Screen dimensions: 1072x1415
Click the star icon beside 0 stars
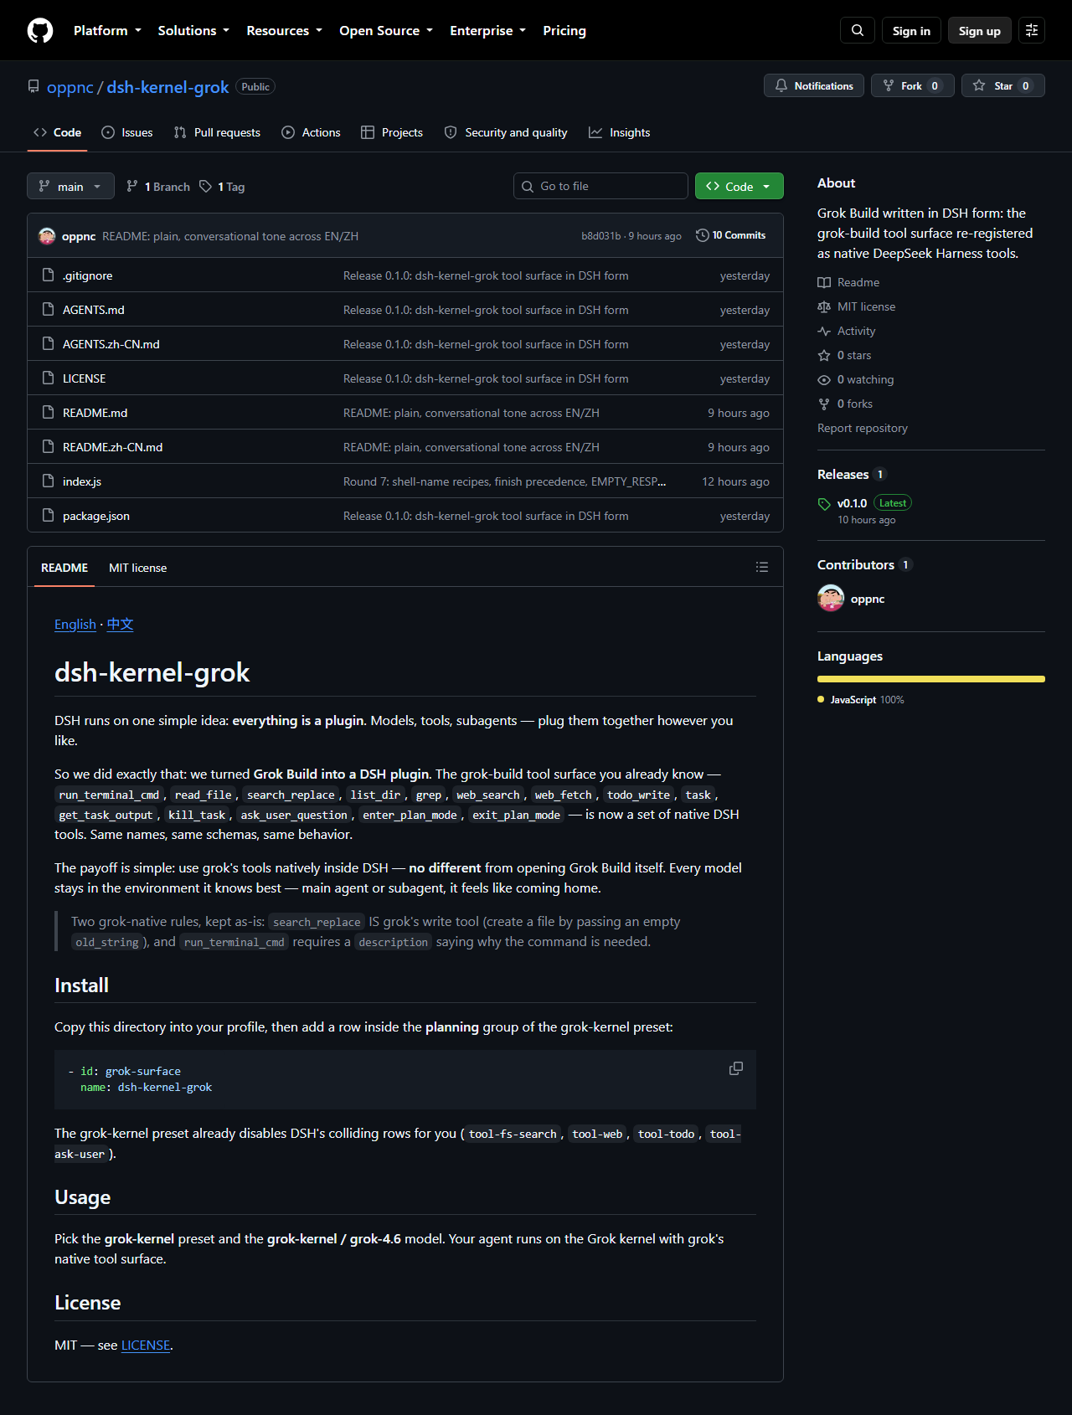[824, 355]
